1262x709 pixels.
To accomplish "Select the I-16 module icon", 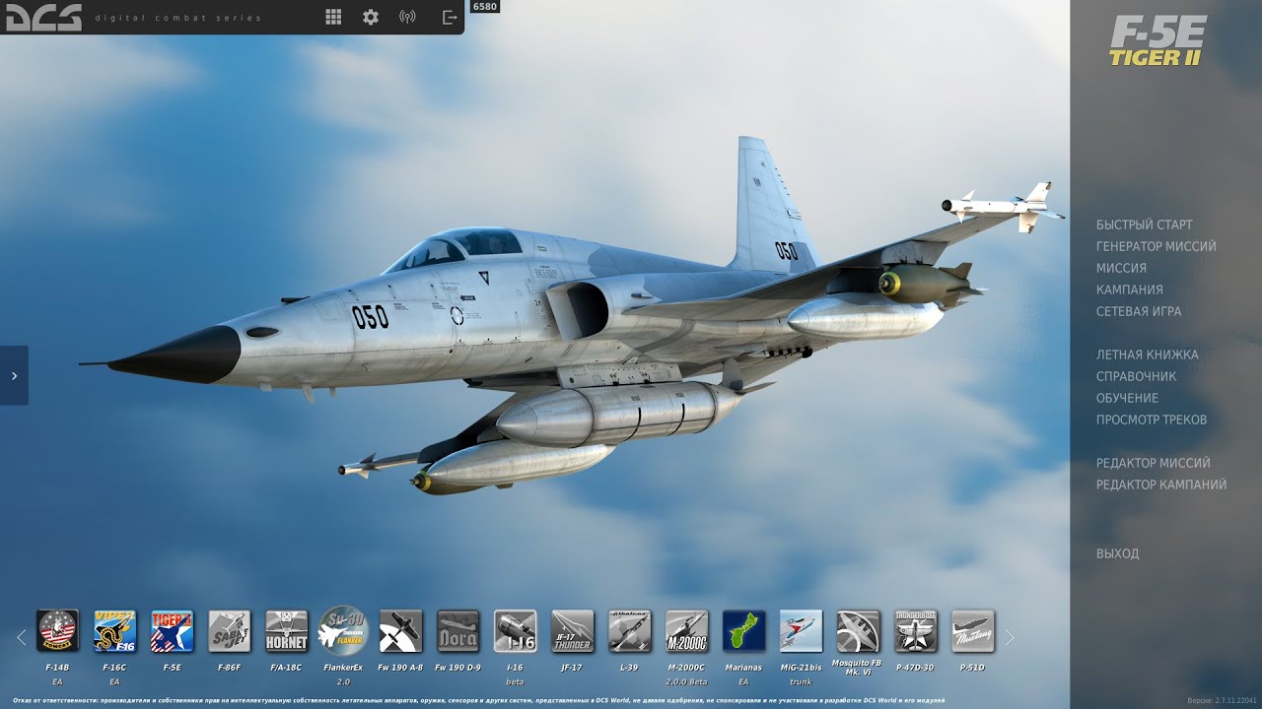I will [515, 630].
